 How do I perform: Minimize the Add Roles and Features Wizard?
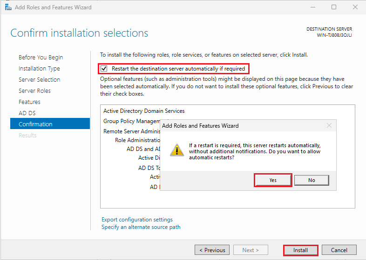(313, 7)
